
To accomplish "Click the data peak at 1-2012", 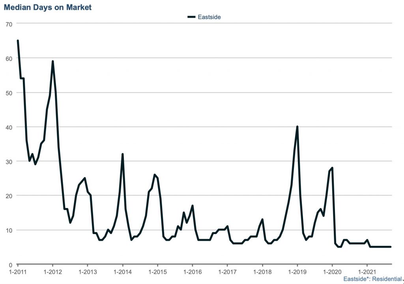I will pos(52,61).
